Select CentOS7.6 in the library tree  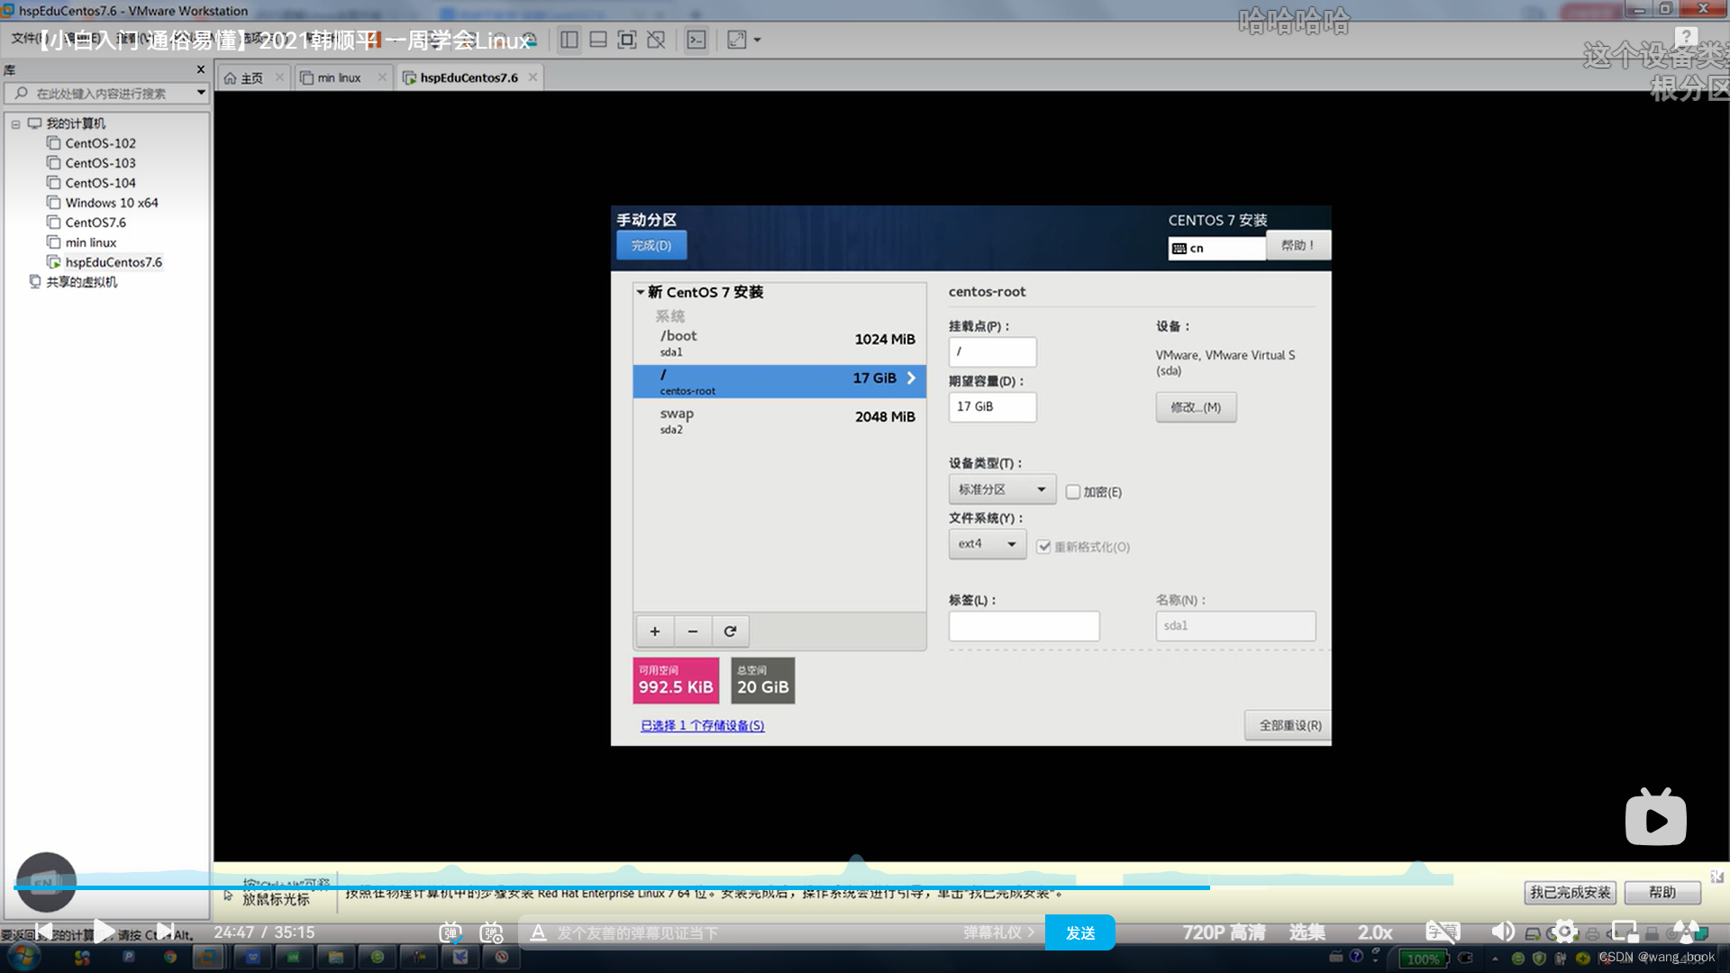[86, 223]
